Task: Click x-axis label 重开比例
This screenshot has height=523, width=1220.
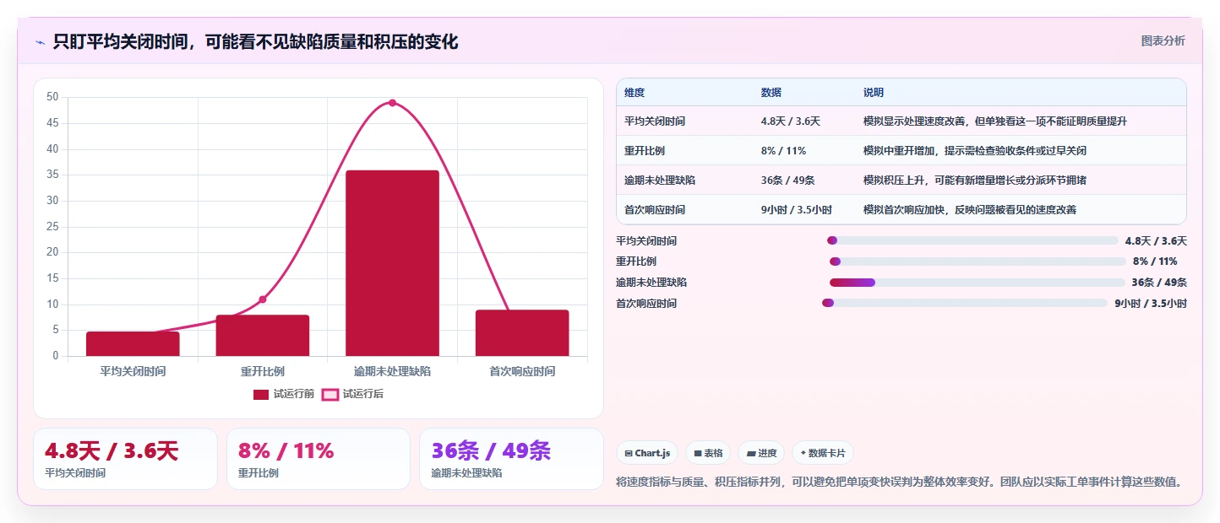Action: click(263, 371)
